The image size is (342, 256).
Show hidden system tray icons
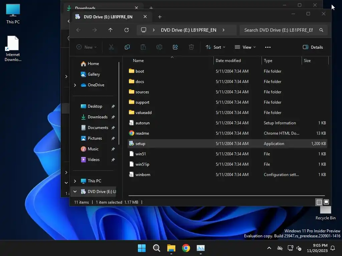click(x=269, y=248)
